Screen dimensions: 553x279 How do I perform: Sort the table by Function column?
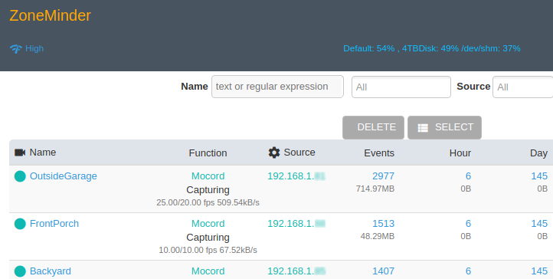tap(208, 153)
